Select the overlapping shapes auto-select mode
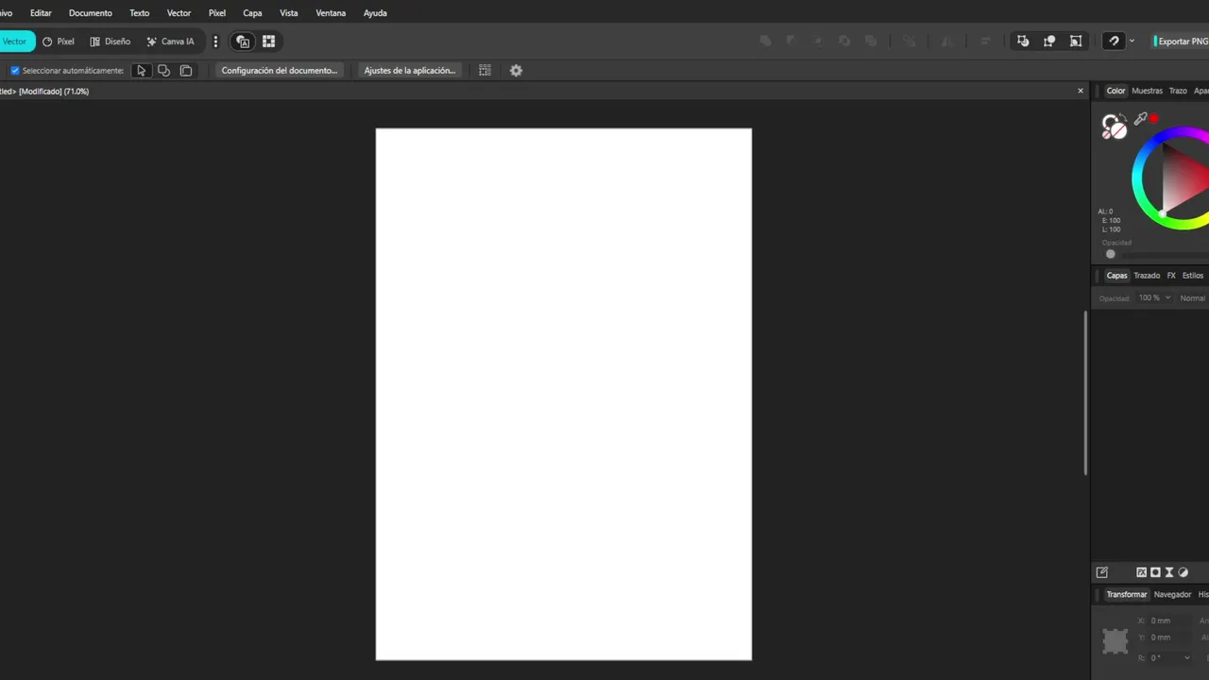Screen dimensions: 1209x680 pyautogui.click(x=163, y=71)
